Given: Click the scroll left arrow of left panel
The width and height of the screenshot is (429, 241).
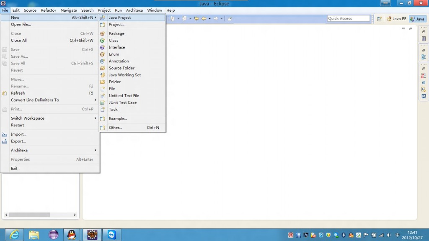Looking at the screenshot, I should tap(6, 215).
